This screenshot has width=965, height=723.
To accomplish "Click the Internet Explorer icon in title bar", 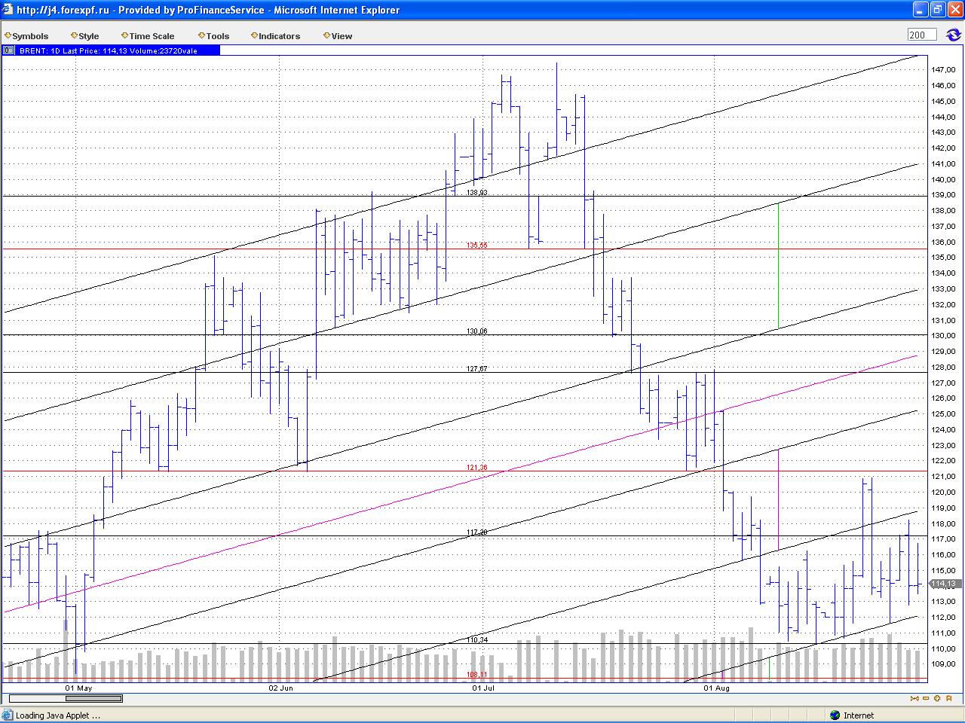I will point(8,10).
